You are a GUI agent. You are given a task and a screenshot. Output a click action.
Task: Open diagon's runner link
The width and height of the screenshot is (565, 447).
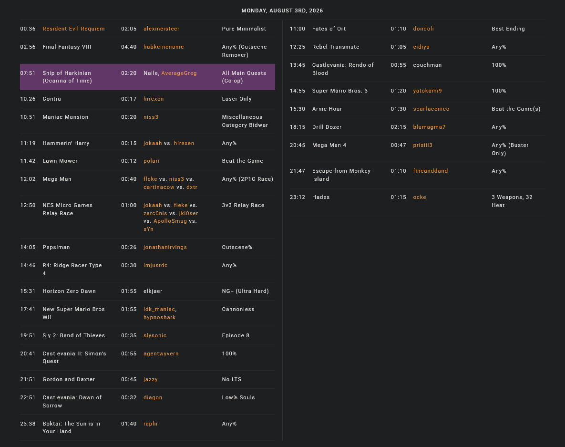coord(153,397)
